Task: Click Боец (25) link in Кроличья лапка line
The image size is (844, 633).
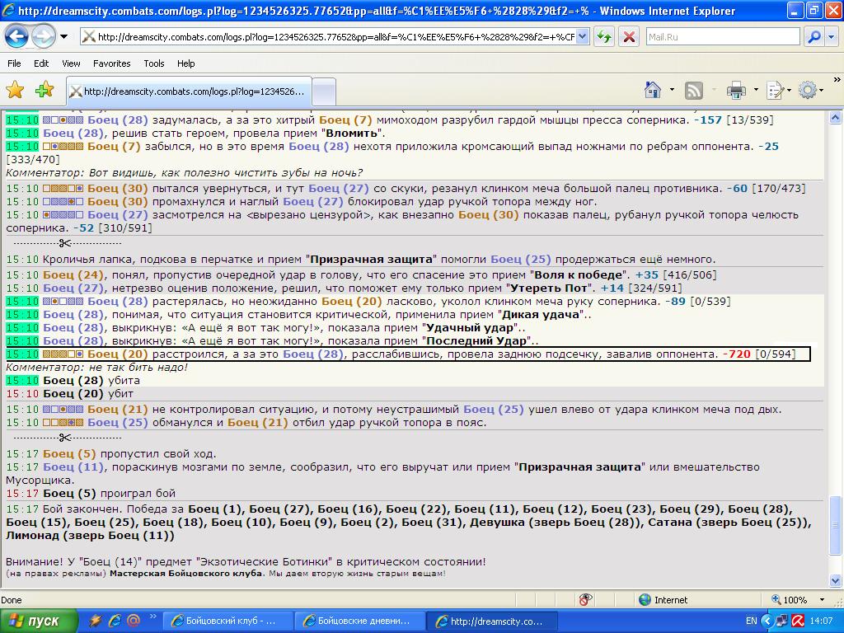Action: tap(521, 260)
